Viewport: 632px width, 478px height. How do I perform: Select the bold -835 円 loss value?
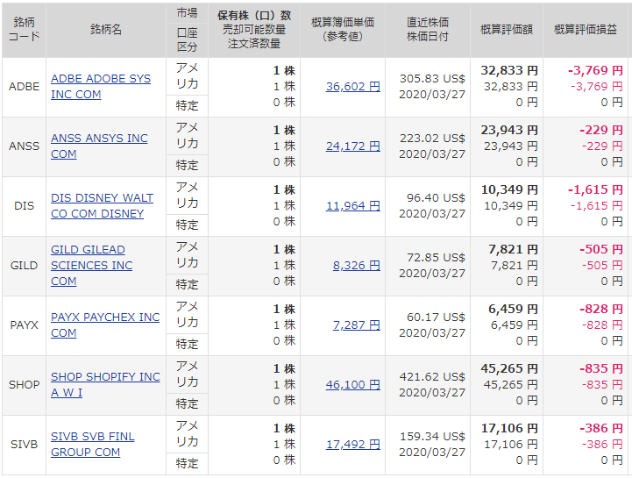601,368
